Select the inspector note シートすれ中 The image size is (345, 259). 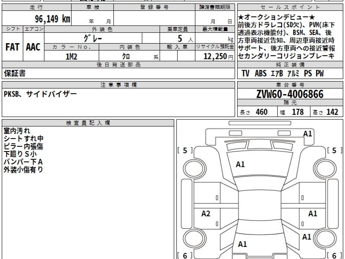[x=24, y=139]
